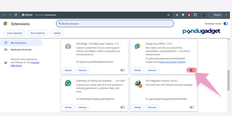Viewport: 232px width, 116px height.
Task: Click the Update button
Action: (x=57, y=33)
